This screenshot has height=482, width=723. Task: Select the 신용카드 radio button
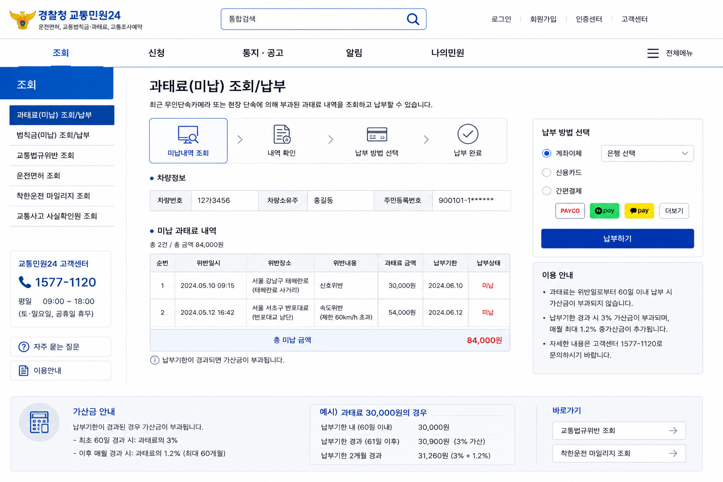tap(546, 172)
